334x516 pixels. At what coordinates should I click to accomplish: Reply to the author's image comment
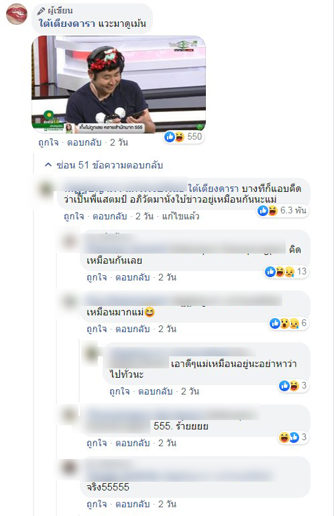(x=85, y=142)
